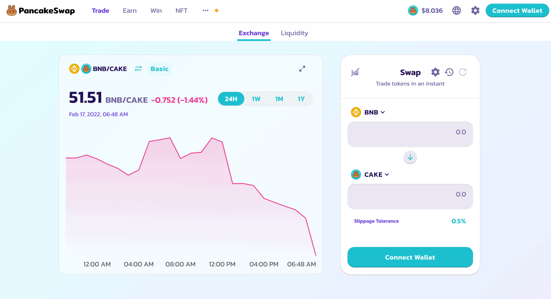This screenshot has width=551, height=299.
Task: Click the 51.51 price value
Action: click(86, 97)
